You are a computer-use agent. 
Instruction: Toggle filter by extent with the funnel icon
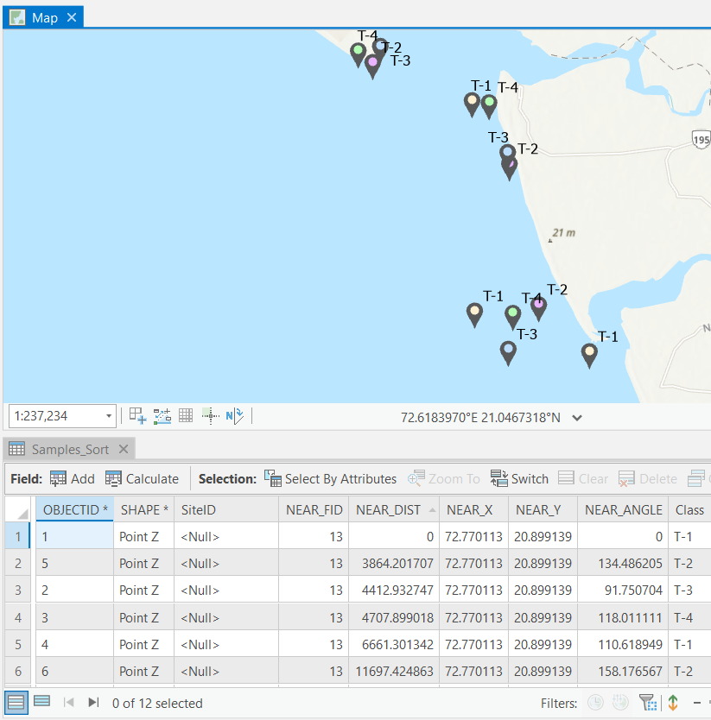[x=646, y=702]
